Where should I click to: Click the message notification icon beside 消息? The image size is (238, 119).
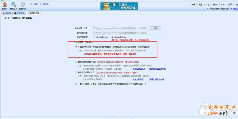(31, 4)
